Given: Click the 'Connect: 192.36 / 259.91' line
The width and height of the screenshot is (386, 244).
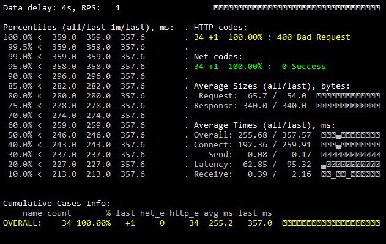Looking at the screenshot, I should [x=252, y=145].
